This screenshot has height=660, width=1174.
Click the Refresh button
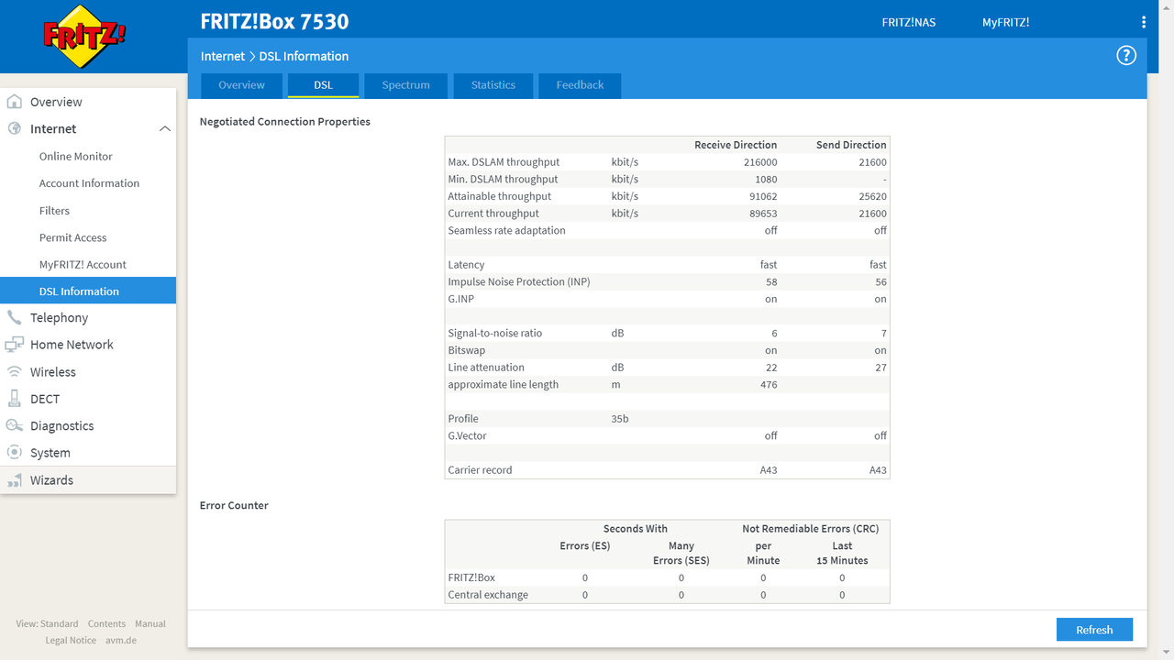pyautogui.click(x=1094, y=630)
